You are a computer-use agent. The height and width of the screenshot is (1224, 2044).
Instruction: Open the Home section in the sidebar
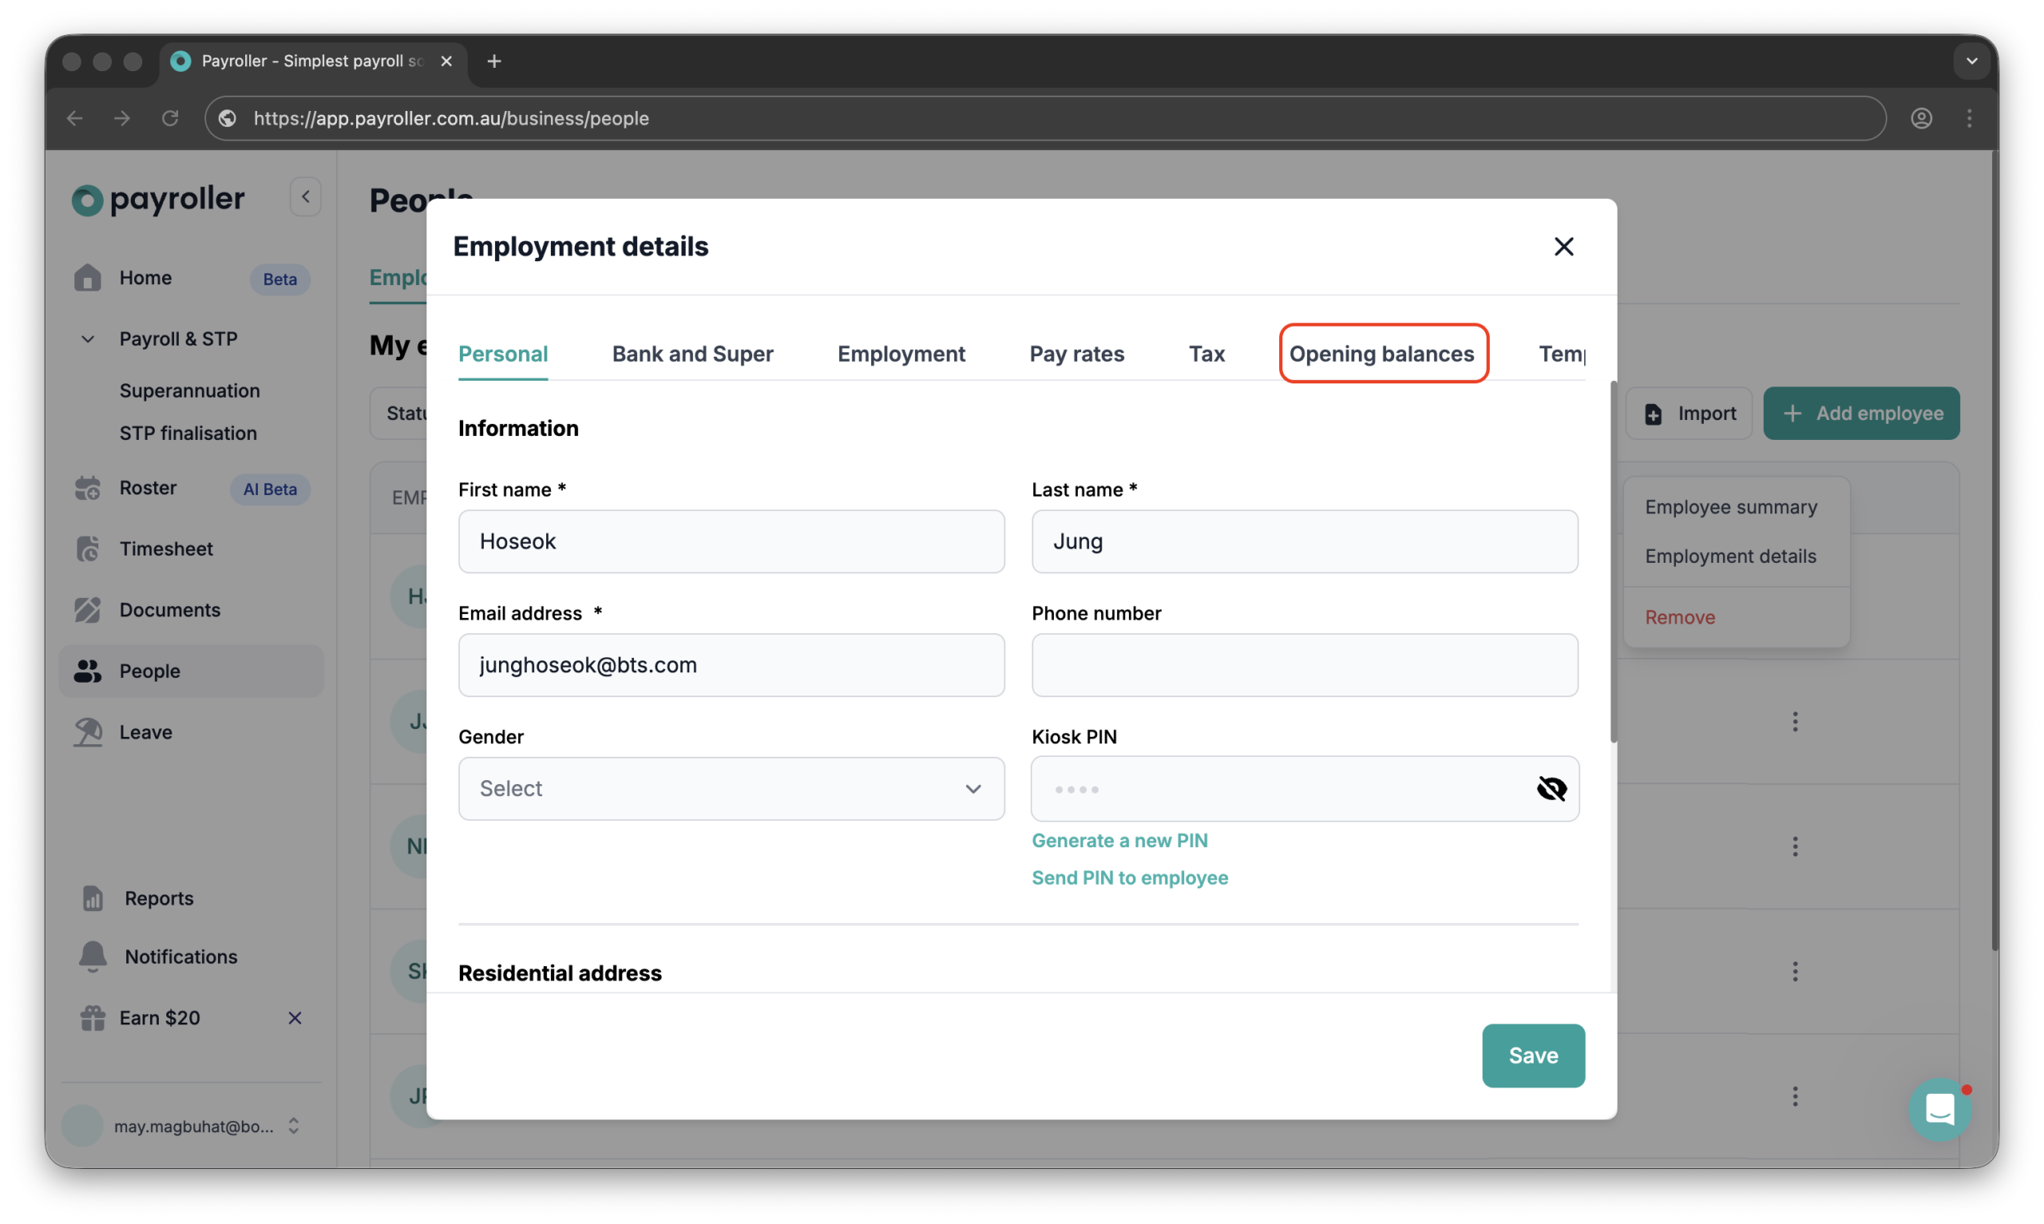pyautogui.click(x=145, y=278)
